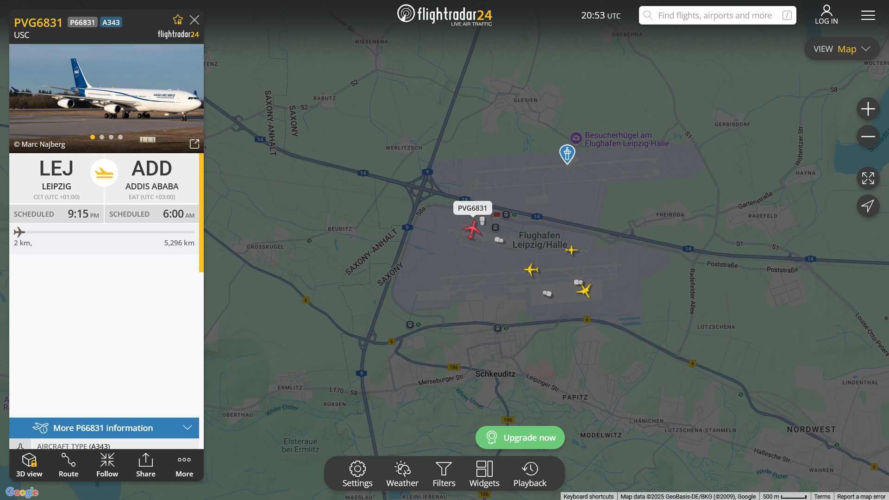
Task: Open More options in flight panel
Action: [x=184, y=465]
